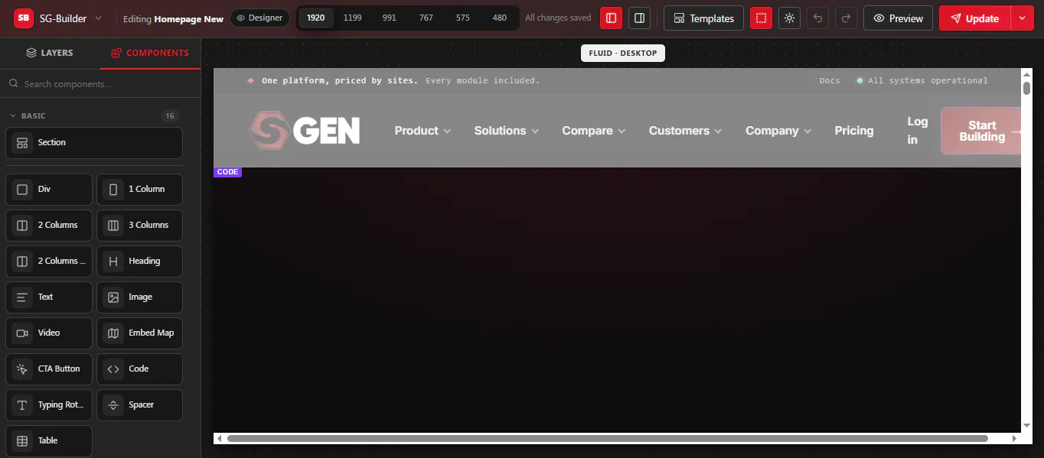Click 'All systems operational' status text

[x=928, y=80]
